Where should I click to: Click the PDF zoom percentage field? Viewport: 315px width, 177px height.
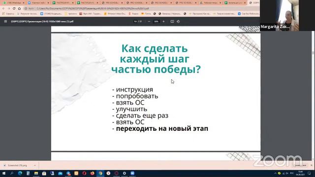pyautogui.click(x=157, y=22)
